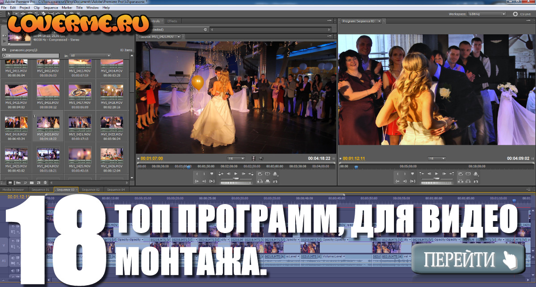Screen dimensions: 536x287
Task: Open Output settings in Source monitor
Action: pos(275,174)
